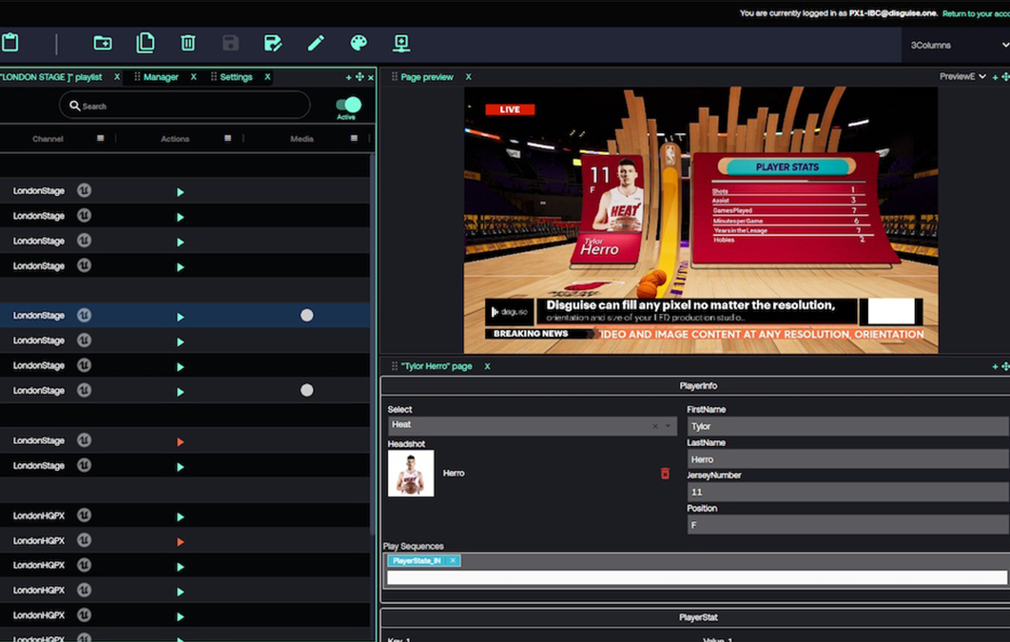Click the PlayerState_IN sequence tag

click(417, 560)
